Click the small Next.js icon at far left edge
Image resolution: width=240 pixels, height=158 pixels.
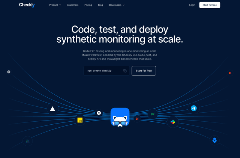9,72
